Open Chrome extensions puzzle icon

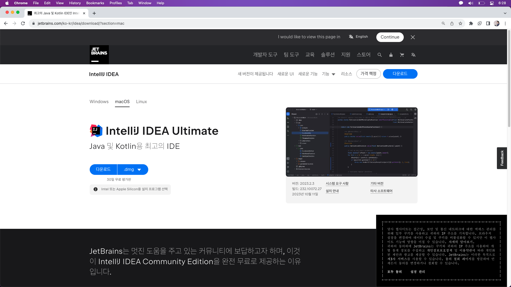tap(471, 23)
